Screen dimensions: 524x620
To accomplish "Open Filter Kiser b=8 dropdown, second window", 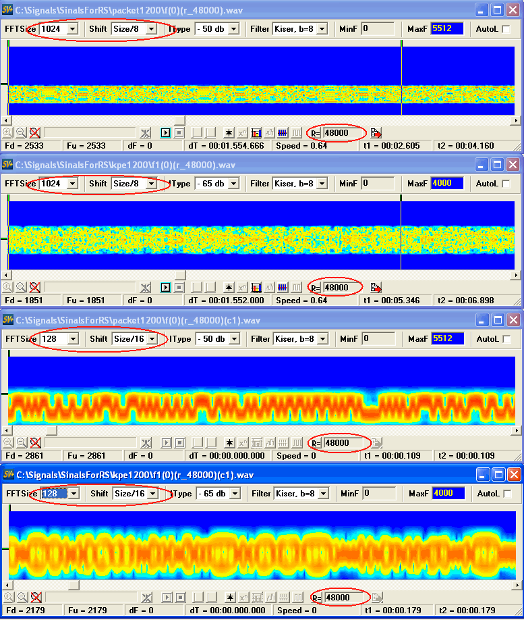I will pos(322,184).
